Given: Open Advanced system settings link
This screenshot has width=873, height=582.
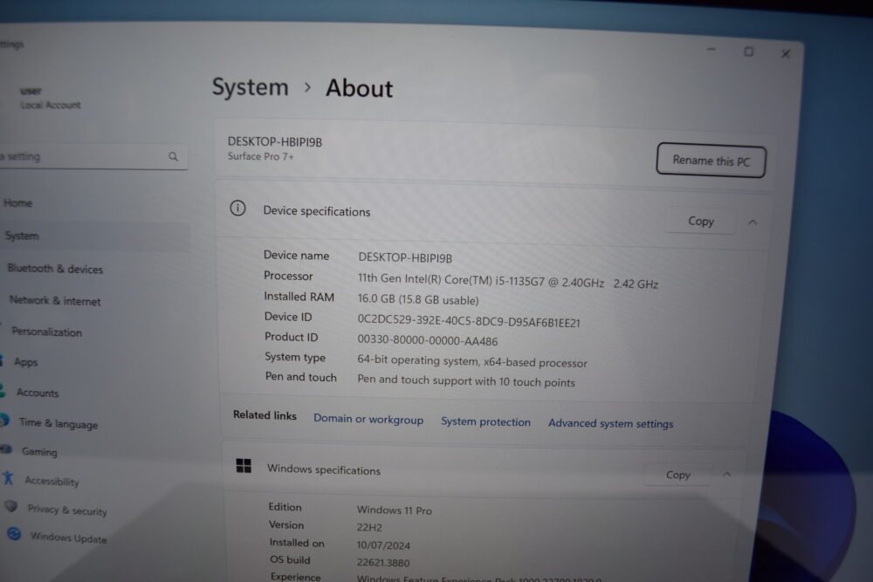Looking at the screenshot, I should coord(611,423).
